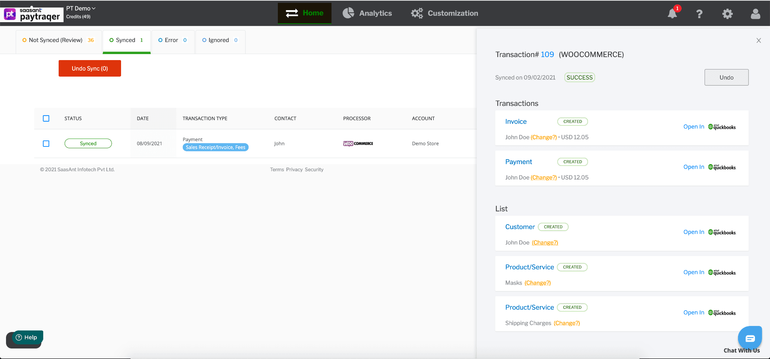Image resolution: width=770 pixels, height=359 pixels.
Task: Switch to Not Synced (Review) tab
Action: [x=59, y=40]
